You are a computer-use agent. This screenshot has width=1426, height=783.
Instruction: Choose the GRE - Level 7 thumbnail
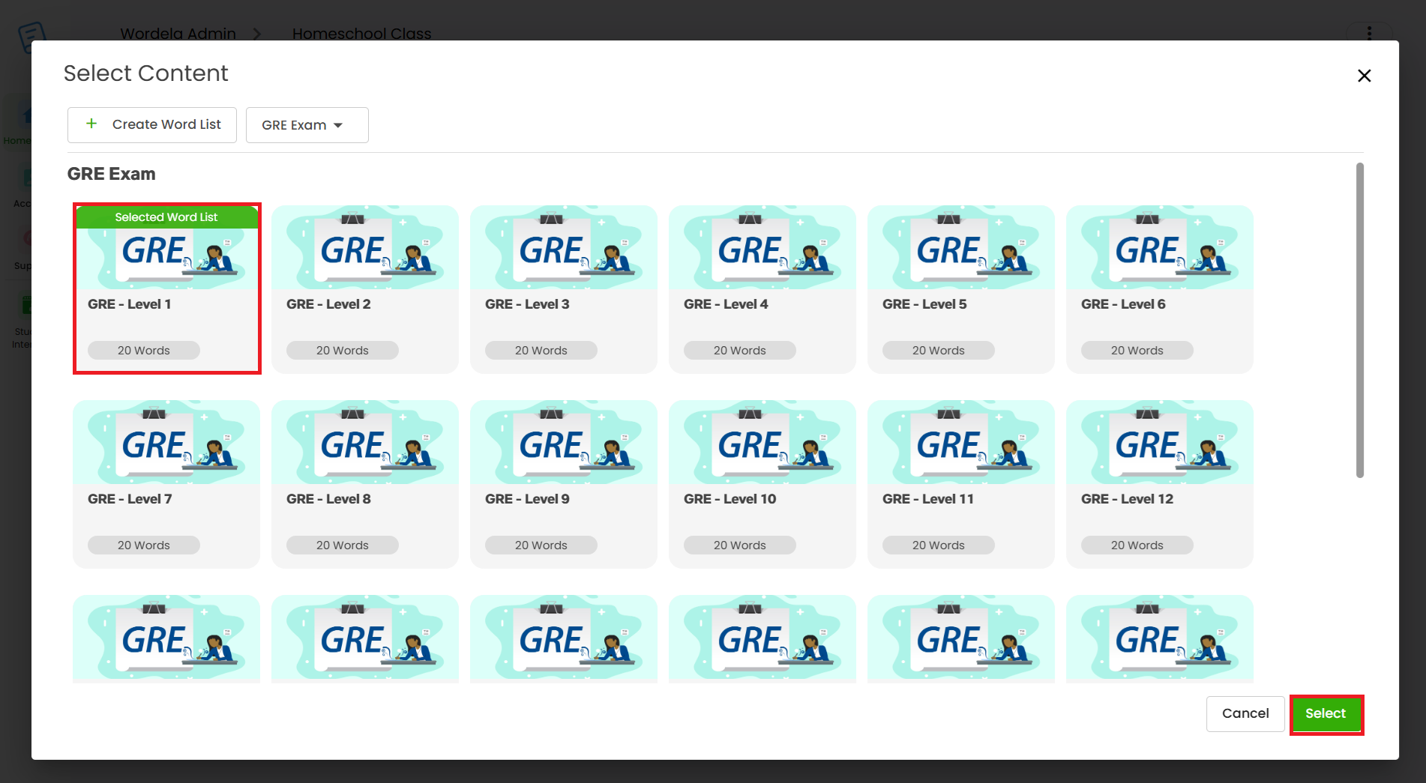click(166, 442)
